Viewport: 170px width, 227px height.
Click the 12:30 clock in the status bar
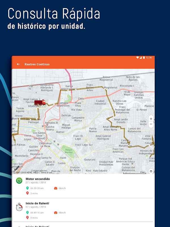(149, 58)
